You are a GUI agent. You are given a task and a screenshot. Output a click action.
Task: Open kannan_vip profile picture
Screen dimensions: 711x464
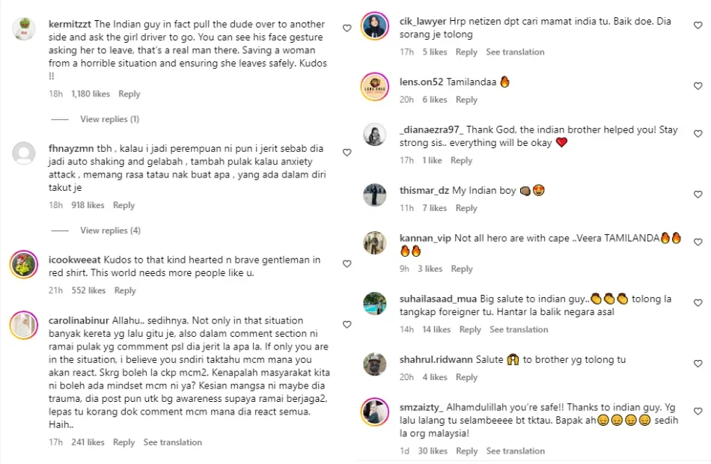(374, 243)
